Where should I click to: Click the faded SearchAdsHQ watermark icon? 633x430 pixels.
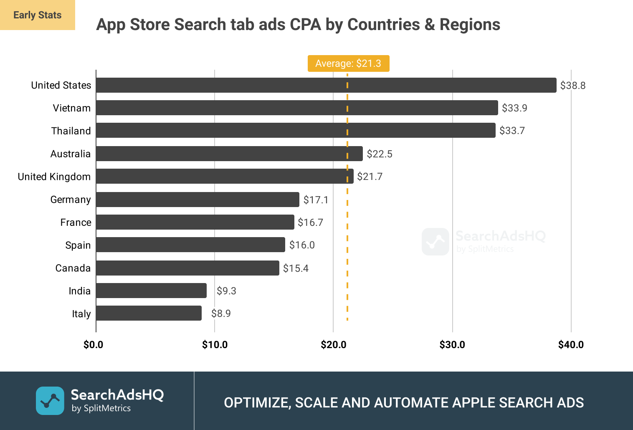pos(435,242)
